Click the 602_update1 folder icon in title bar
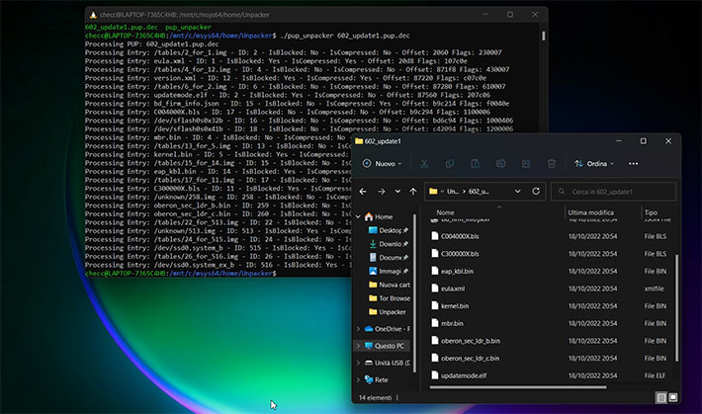 point(359,141)
